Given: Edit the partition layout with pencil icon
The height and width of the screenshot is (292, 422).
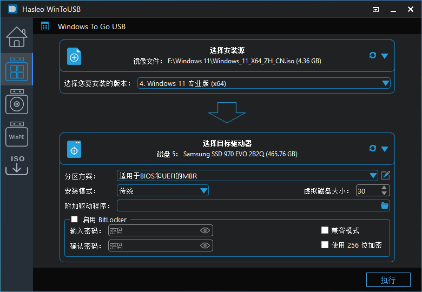Looking at the screenshot, I should (x=386, y=175).
